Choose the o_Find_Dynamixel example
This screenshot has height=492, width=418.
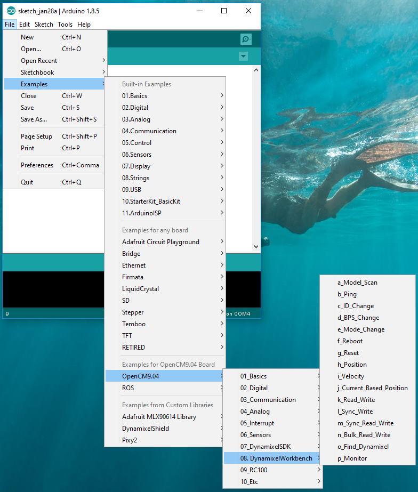tap(363, 447)
